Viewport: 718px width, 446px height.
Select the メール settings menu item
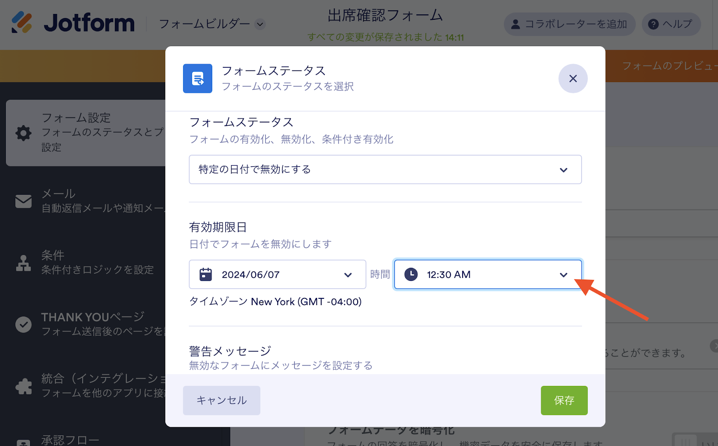click(x=90, y=201)
